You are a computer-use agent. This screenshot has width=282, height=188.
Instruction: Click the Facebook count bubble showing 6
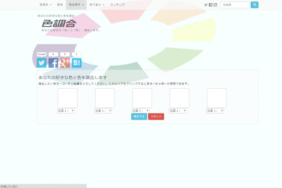(x=53, y=54)
